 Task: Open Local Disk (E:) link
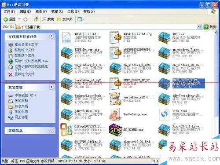pyautogui.click(x=25, y=95)
